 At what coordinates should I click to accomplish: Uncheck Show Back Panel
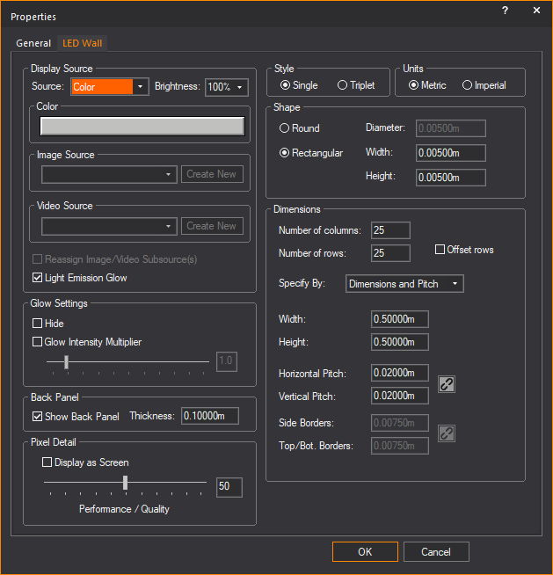pos(37,416)
